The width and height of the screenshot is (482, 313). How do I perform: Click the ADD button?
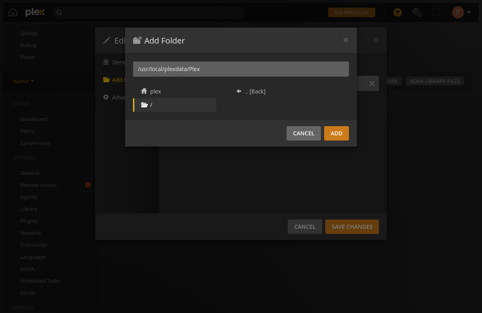[337, 133]
